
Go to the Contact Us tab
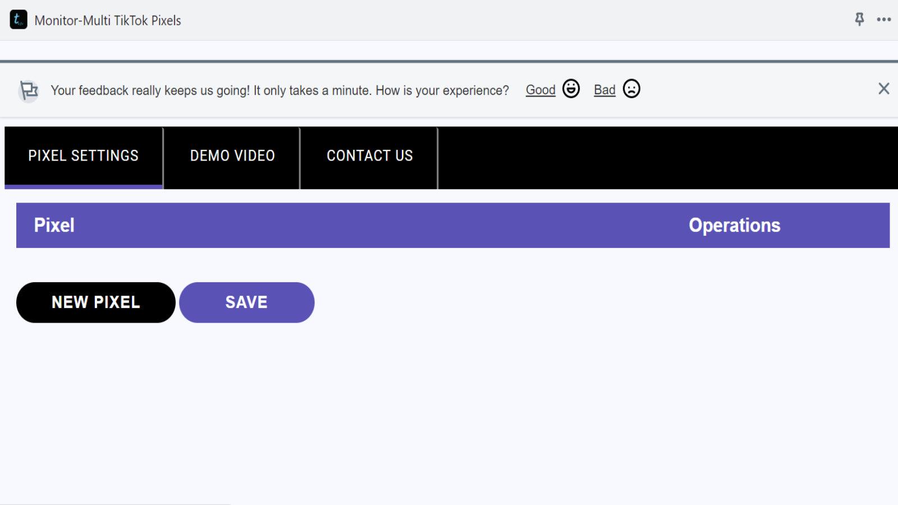click(x=369, y=156)
